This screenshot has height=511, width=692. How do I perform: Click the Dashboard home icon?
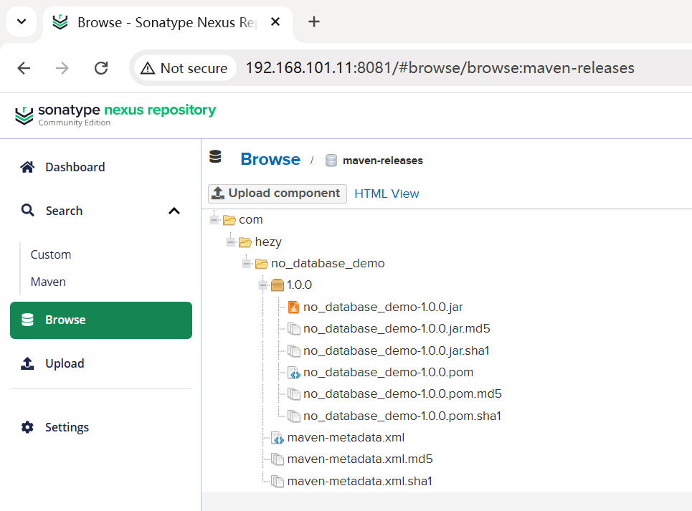pos(27,167)
